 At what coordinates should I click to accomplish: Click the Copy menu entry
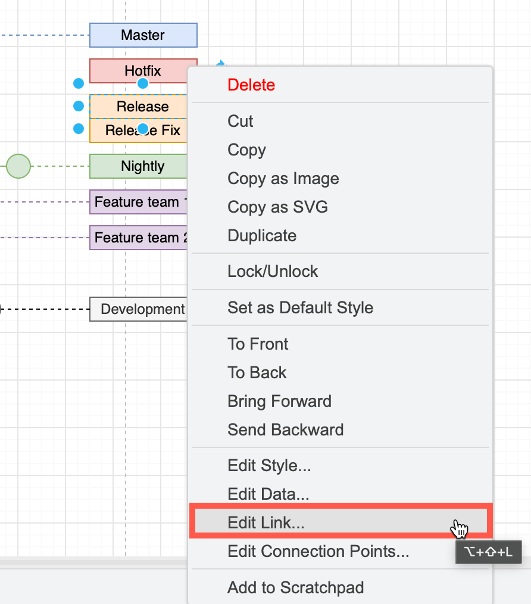coord(340,150)
